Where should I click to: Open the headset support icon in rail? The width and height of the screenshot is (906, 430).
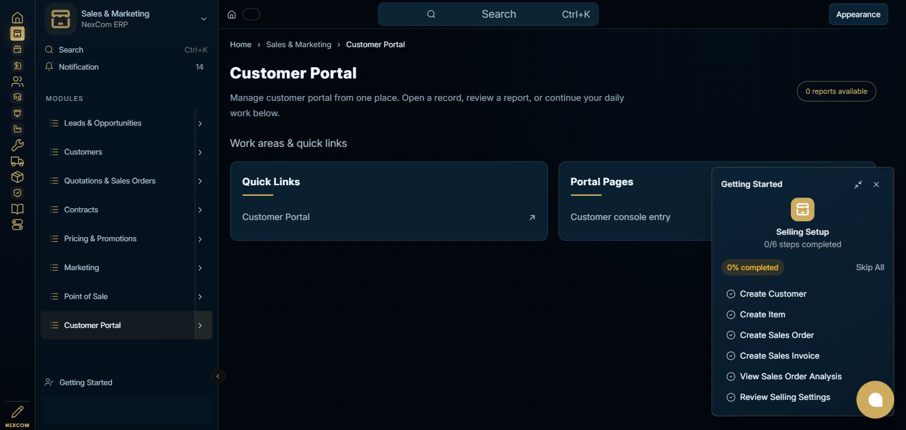(x=18, y=97)
